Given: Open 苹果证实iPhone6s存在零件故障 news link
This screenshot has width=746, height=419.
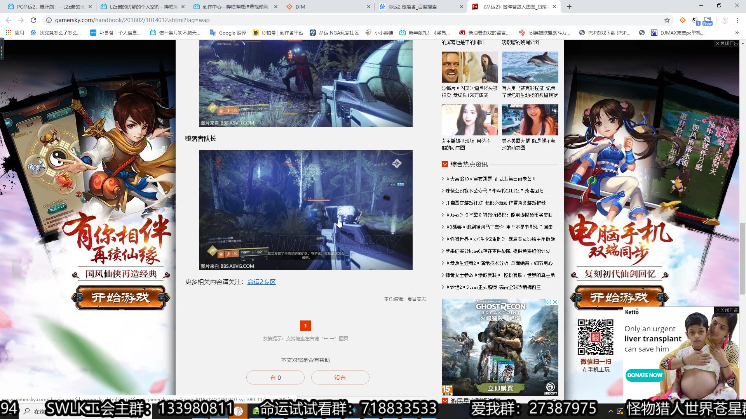Looking at the screenshot, I should click(x=498, y=251).
